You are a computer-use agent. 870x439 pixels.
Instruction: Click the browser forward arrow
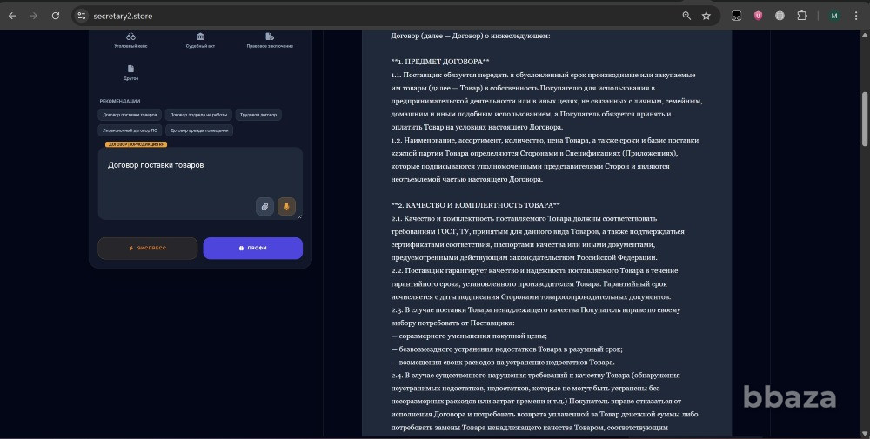point(34,16)
